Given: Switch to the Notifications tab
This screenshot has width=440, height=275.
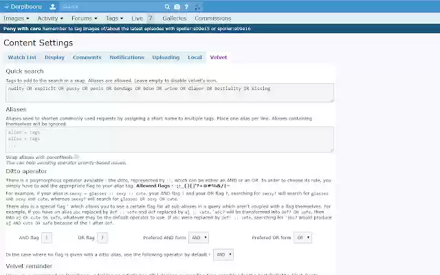Looking at the screenshot, I should tap(126, 57).
